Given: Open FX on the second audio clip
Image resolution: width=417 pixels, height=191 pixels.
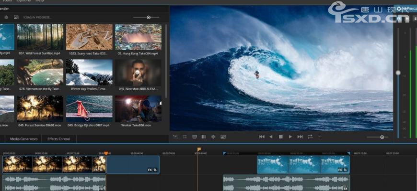Looking at the screenshot, I should click(346, 189).
